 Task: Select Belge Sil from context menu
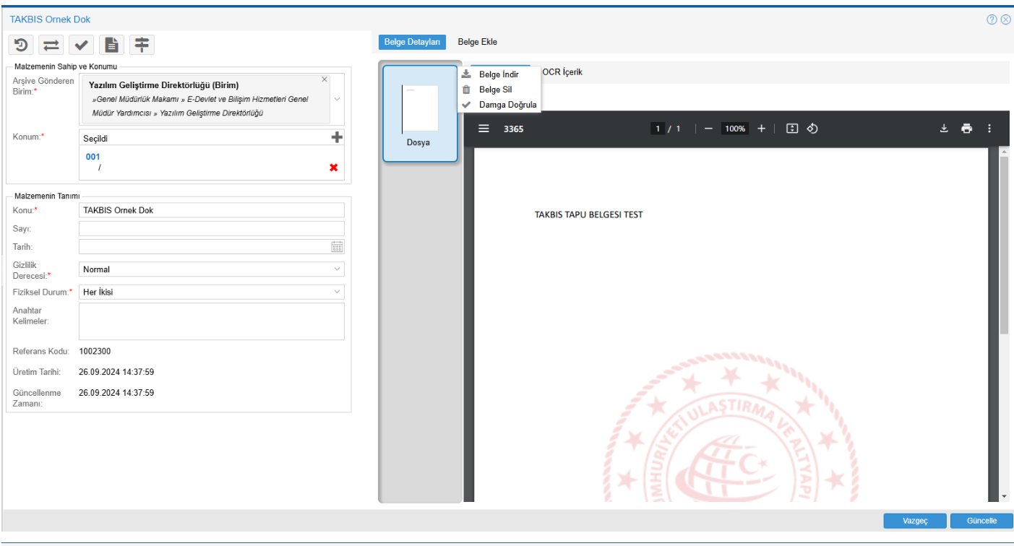coord(494,90)
